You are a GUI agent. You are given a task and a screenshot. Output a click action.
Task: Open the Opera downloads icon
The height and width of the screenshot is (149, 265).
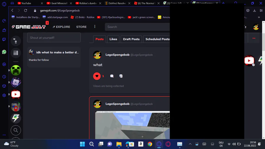[254, 11]
